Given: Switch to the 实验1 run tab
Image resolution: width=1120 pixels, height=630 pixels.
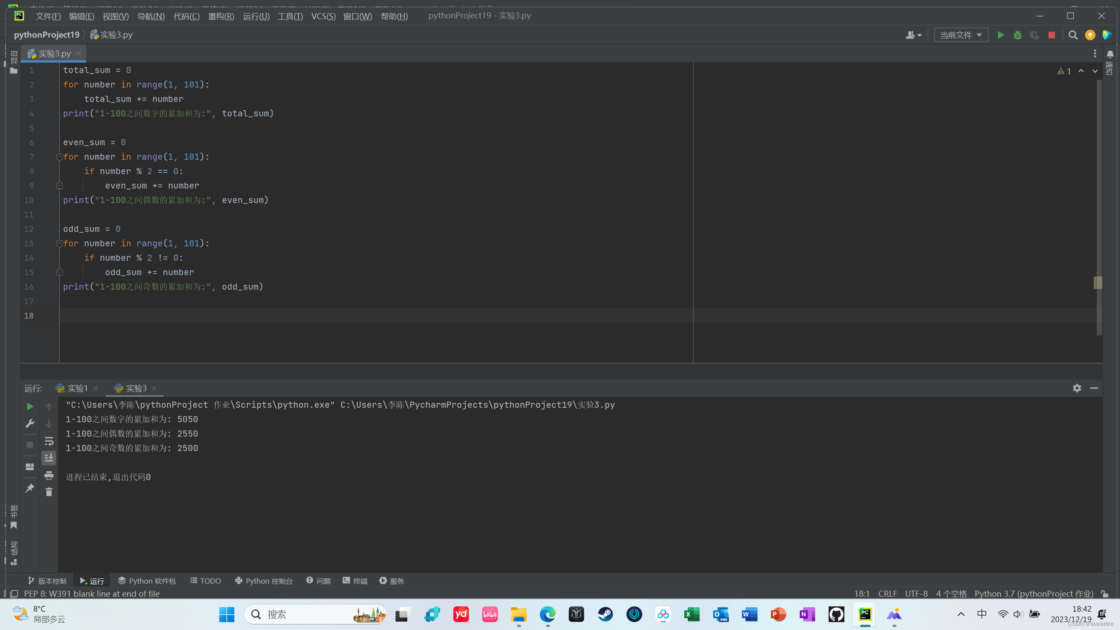Looking at the screenshot, I should [77, 388].
